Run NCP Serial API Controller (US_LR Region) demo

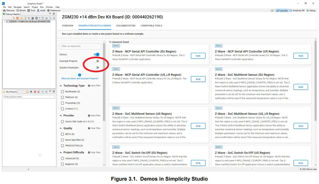coord(198,79)
